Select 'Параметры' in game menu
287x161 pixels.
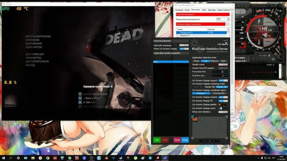coord(33,58)
